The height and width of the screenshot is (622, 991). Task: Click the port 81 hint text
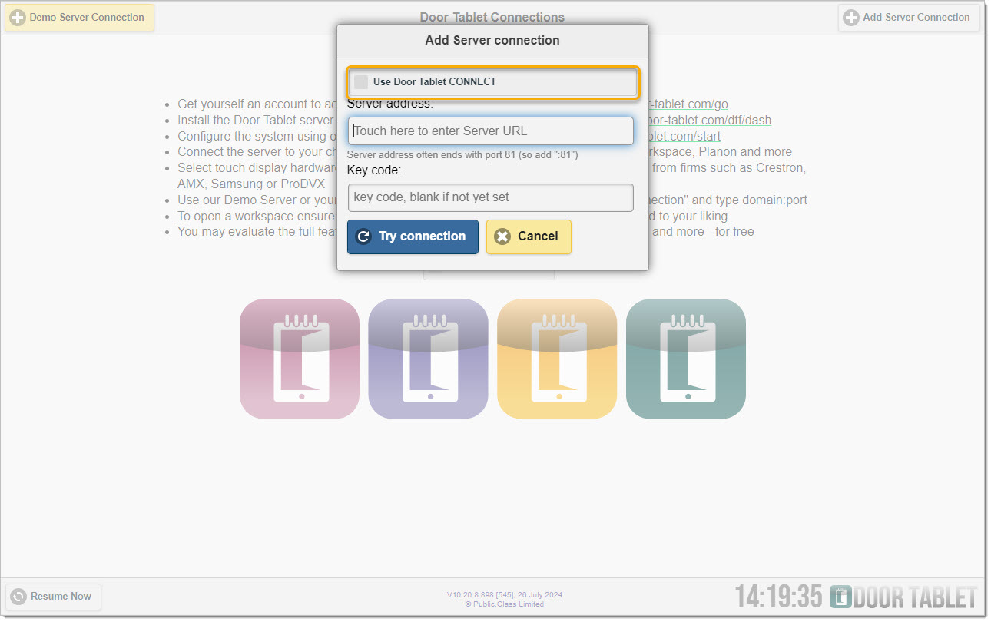coord(462,155)
